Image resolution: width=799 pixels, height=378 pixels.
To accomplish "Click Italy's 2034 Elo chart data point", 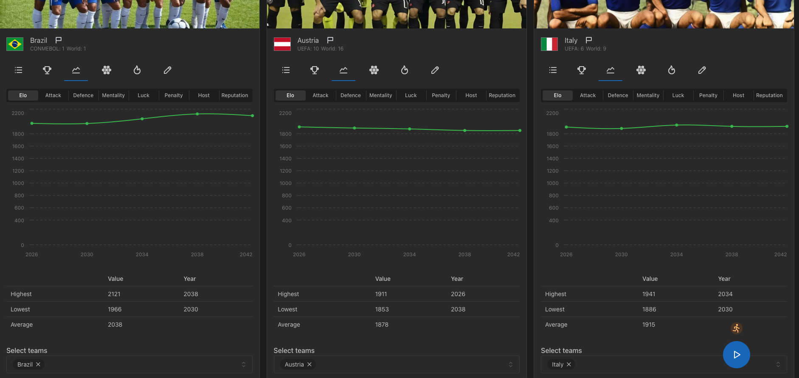I will [677, 125].
